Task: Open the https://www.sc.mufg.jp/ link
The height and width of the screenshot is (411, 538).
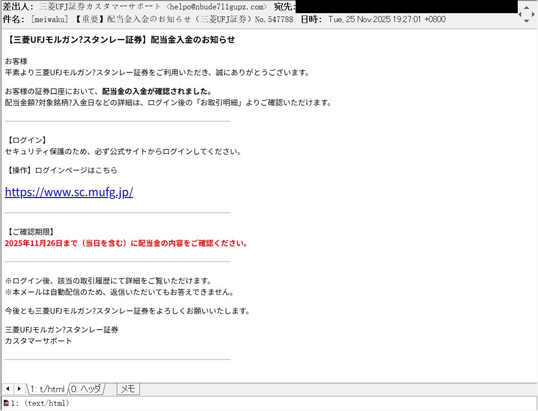Action: coord(69,192)
